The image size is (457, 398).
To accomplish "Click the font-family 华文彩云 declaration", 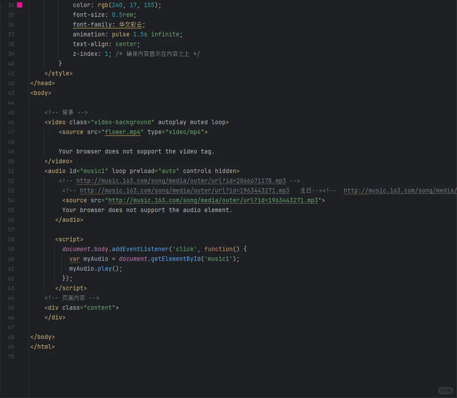I will coord(109,25).
